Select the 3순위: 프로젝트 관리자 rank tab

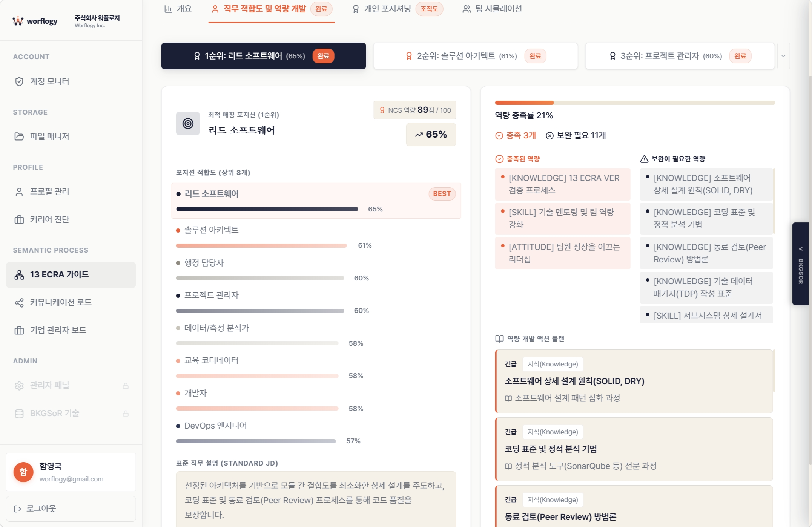point(680,56)
